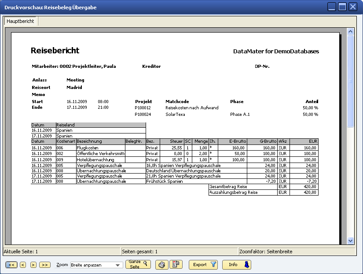The image size is (363, 274).
Task: Click the magnifier icon on Ganze Seite
Action: (146, 263)
